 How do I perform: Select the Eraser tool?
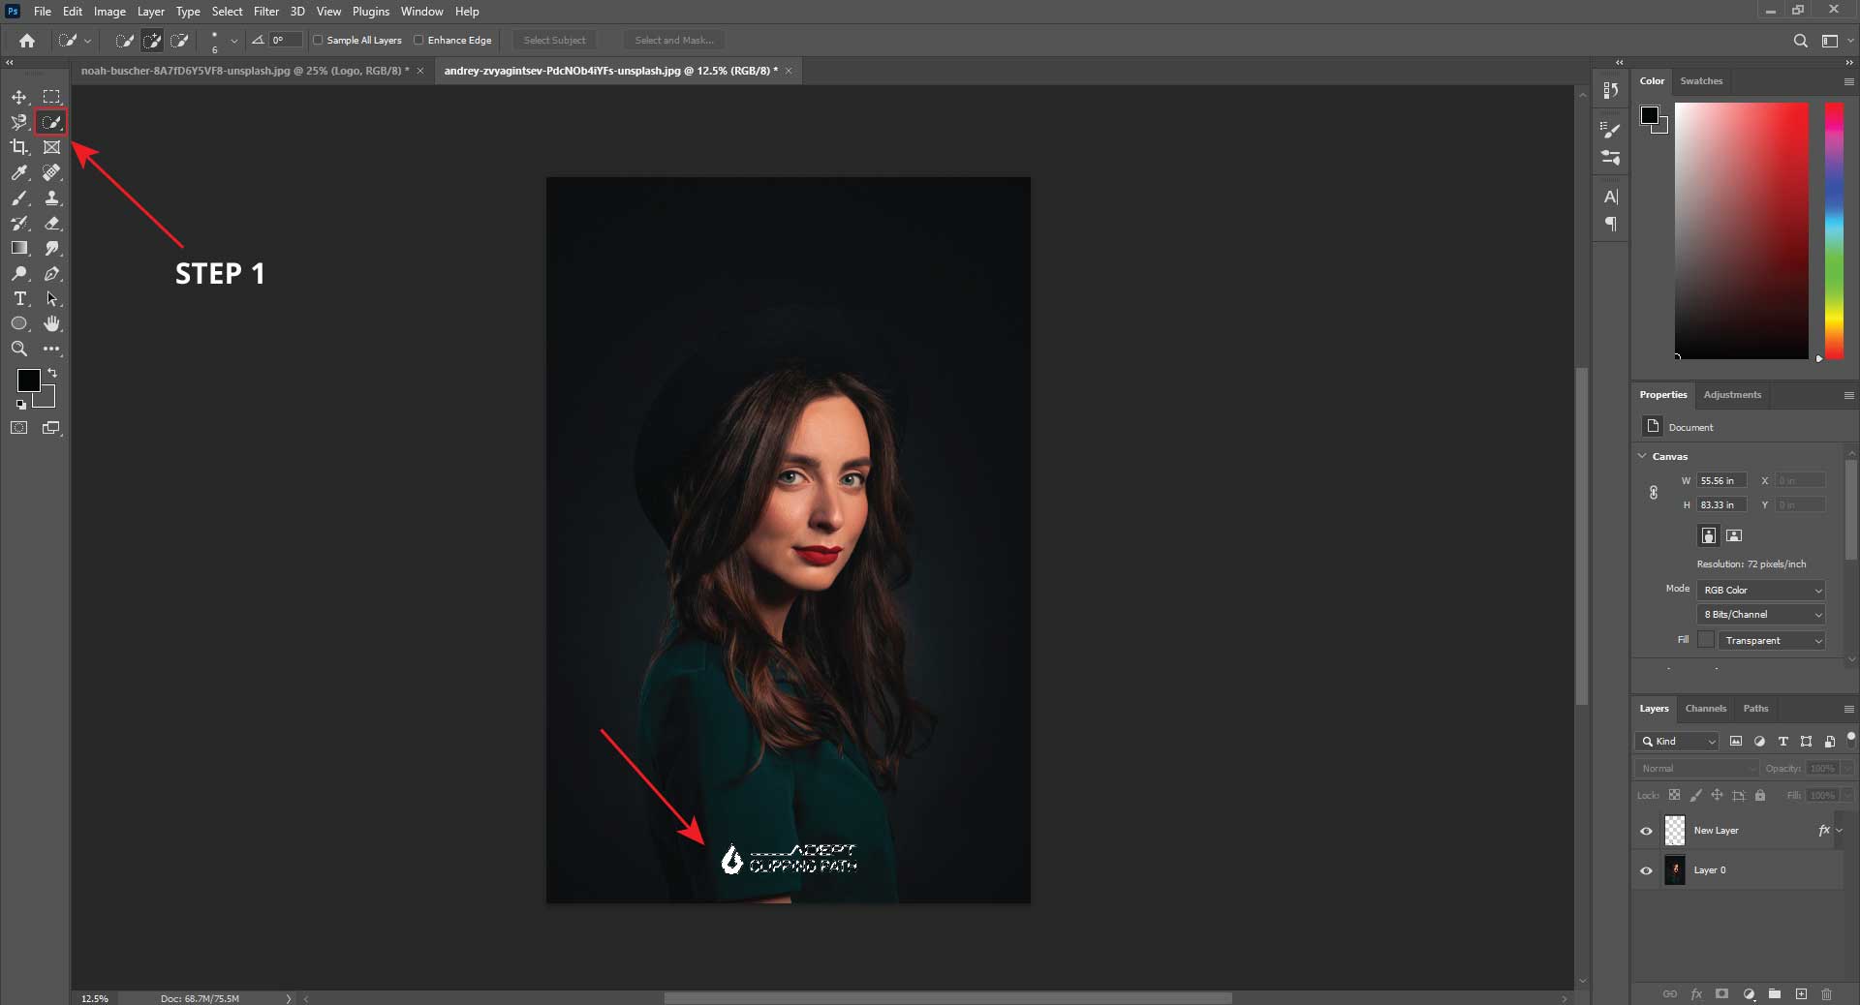pyautogui.click(x=51, y=223)
